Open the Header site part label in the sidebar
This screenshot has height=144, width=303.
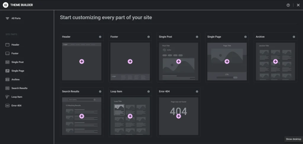point(15,45)
